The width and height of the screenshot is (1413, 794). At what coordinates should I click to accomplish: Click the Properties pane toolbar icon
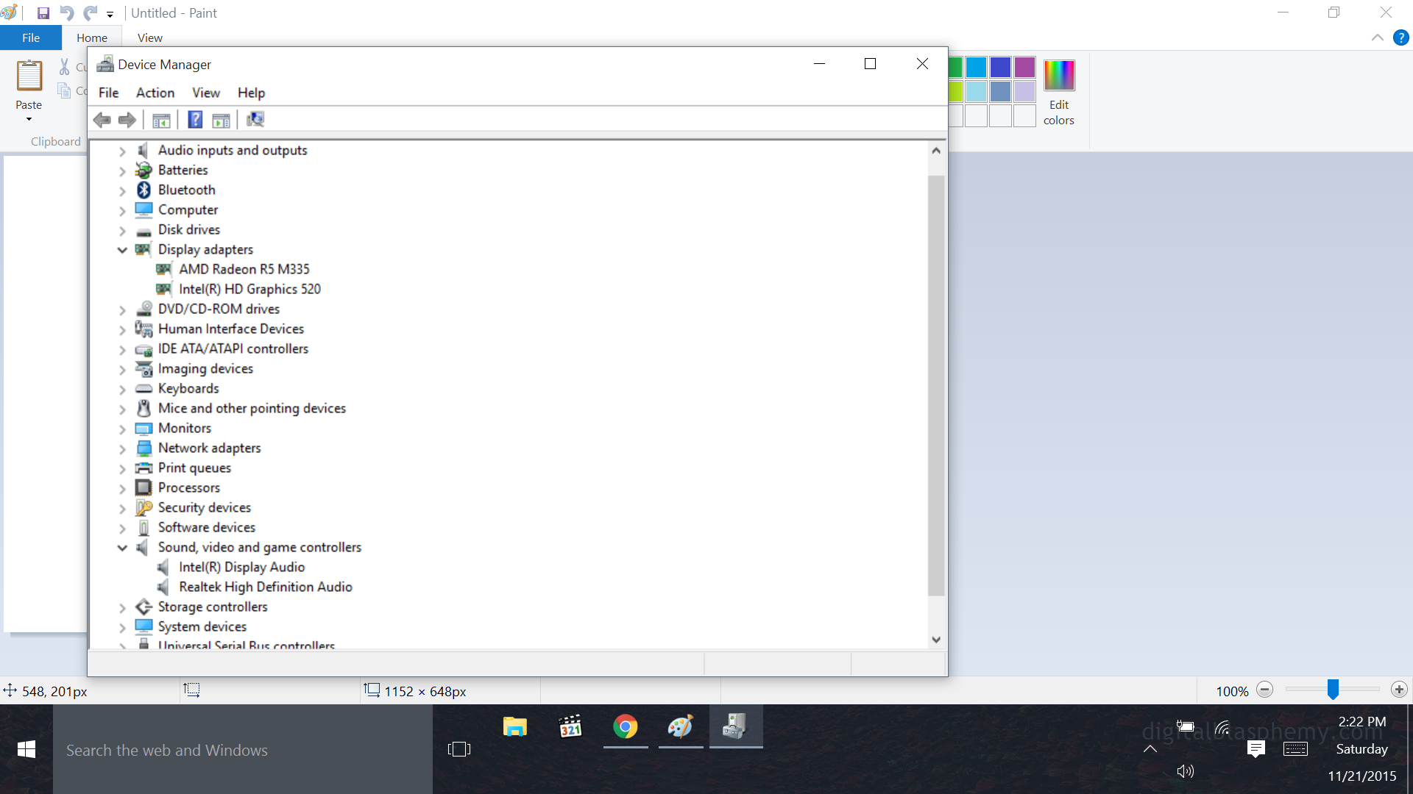[x=221, y=120]
